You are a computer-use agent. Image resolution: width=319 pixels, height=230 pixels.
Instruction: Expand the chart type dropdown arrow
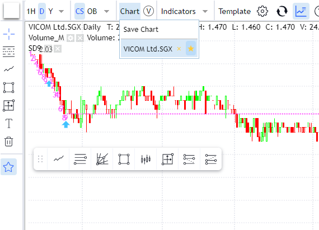point(106,11)
